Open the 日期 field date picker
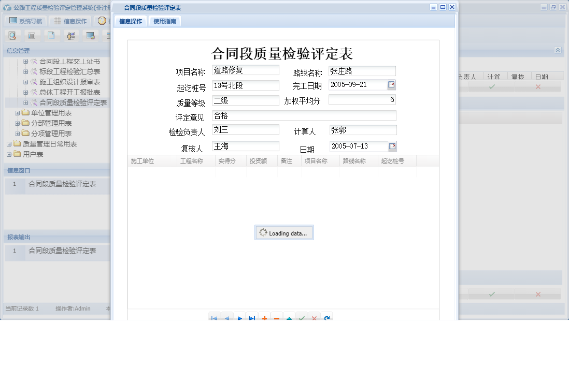This screenshot has height=368, width=569. (393, 146)
